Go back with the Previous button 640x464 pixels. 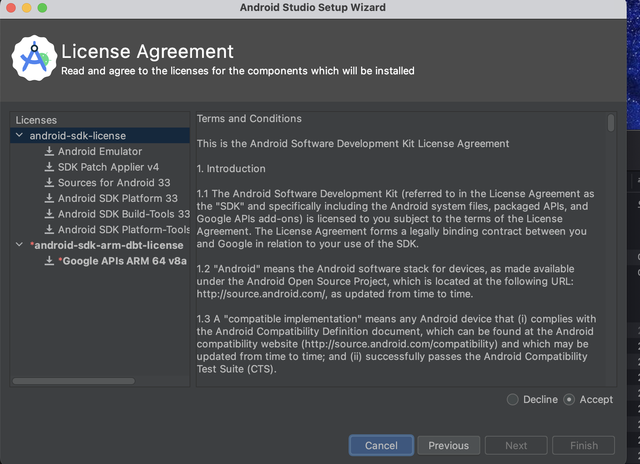pos(448,445)
